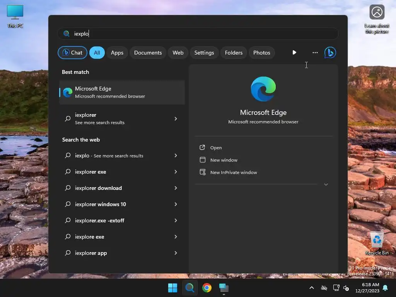Image resolution: width=396 pixels, height=297 pixels.
Task: Click Microsoft Edge title in preview pane
Action: coord(263,113)
